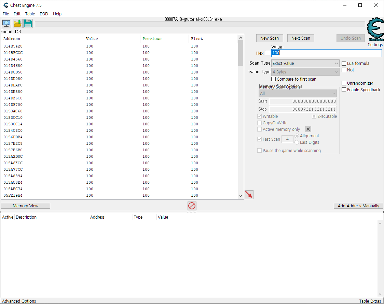Open a cheat table file (folder icon)

click(x=17, y=24)
